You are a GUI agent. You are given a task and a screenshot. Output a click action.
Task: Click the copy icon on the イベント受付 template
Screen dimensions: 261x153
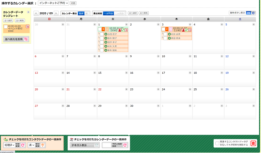pos(27,26)
